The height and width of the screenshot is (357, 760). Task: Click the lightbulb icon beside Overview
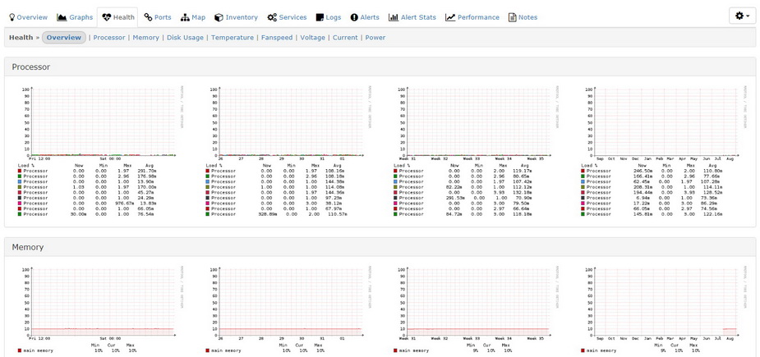(12, 17)
